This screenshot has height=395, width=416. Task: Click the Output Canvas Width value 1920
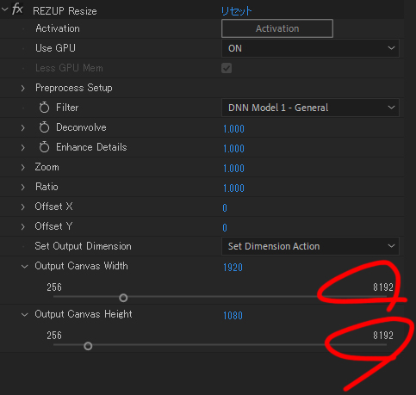[233, 268]
